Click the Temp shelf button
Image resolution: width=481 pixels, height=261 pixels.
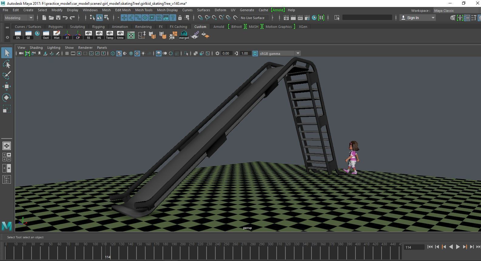(110, 35)
